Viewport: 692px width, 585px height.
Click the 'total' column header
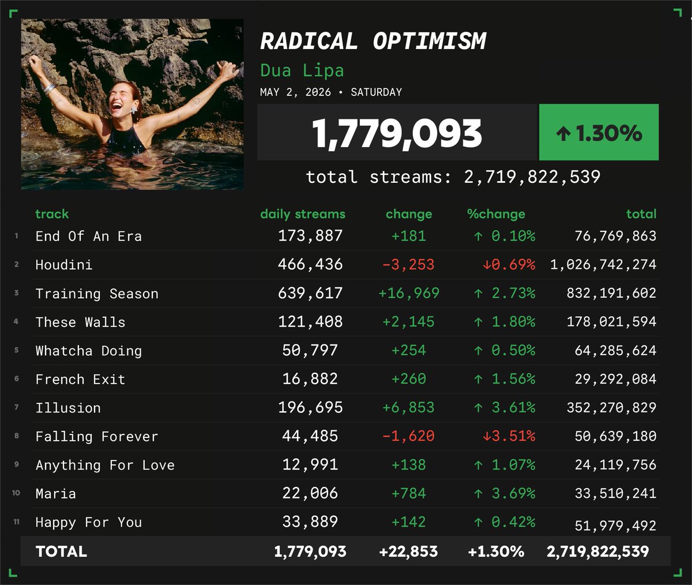641,214
